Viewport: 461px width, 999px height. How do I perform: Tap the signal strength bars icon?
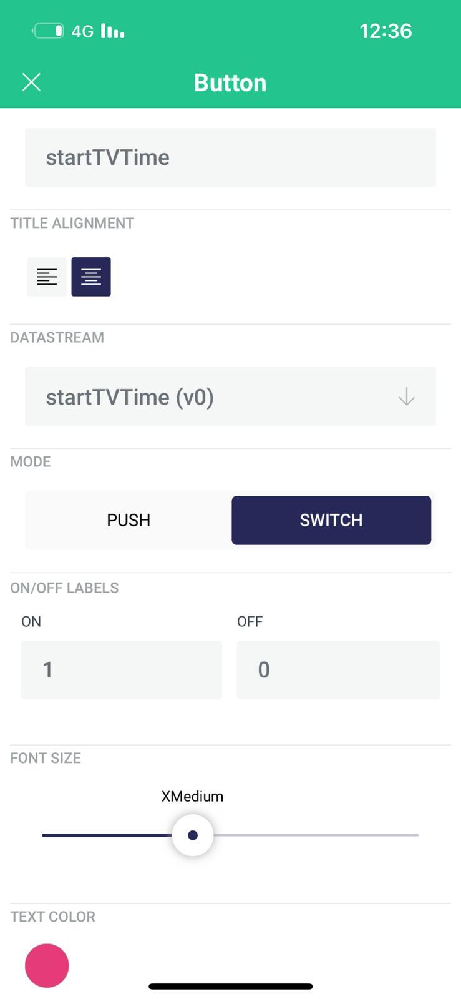point(112,31)
